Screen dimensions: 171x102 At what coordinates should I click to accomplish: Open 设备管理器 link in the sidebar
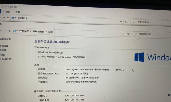pos(4,46)
